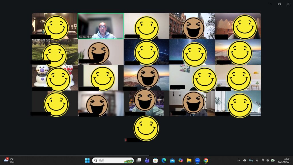Viewport: 293px width, 165px height.
Task: Open the Mail app in taskbar
Action: point(172,160)
